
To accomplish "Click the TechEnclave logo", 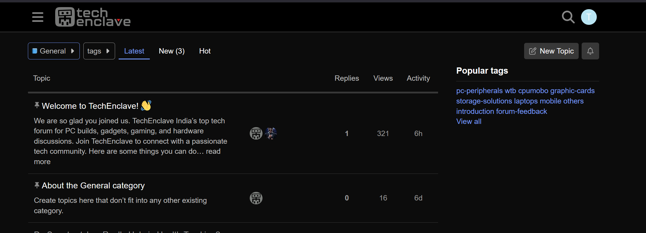I will point(93,17).
